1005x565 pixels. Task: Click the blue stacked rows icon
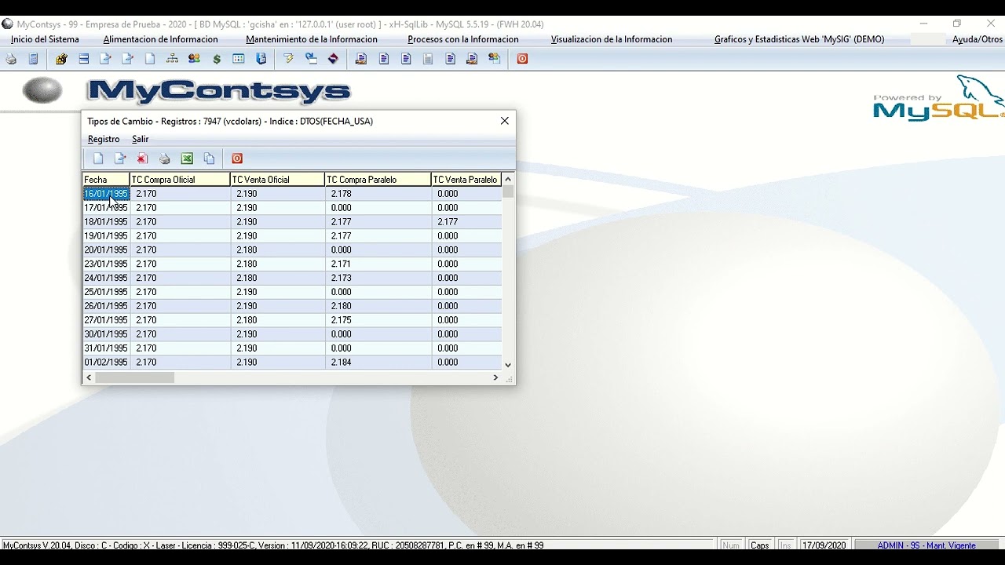tap(84, 59)
